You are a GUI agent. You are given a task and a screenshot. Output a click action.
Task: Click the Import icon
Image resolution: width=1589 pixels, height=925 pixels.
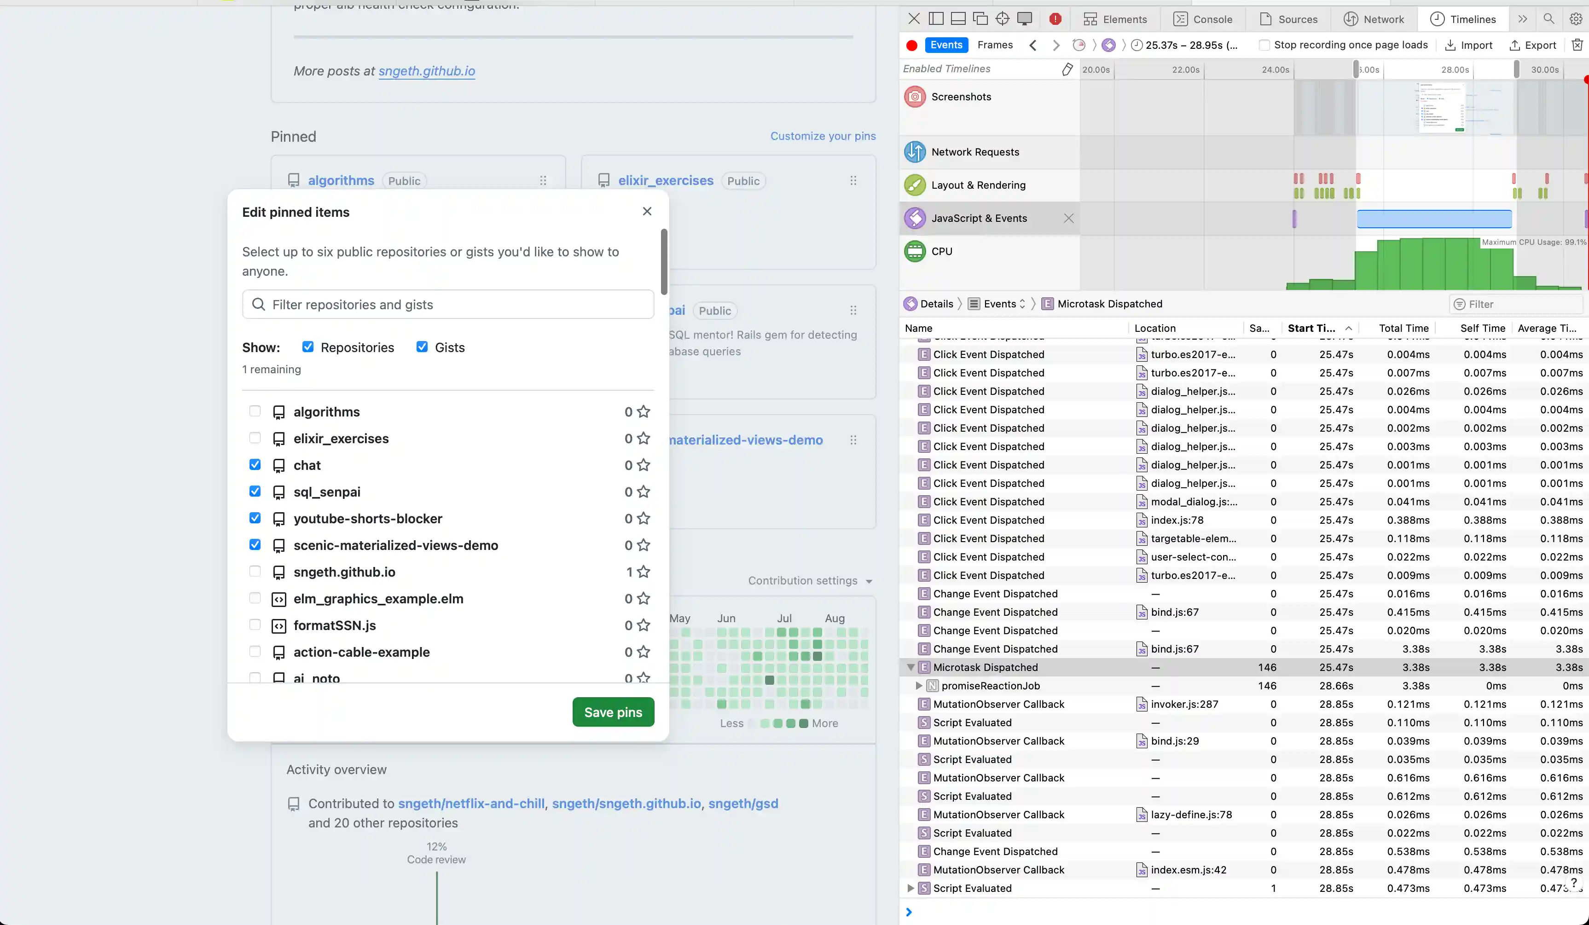point(1451,45)
